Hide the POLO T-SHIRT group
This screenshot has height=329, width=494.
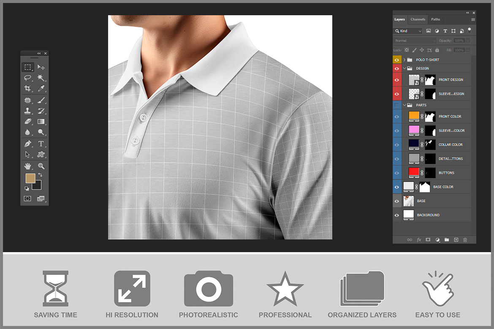click(x=396, y=60)
